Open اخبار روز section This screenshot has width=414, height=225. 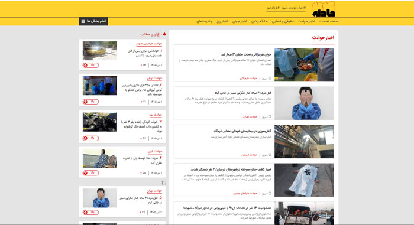[x=222, y=21]
